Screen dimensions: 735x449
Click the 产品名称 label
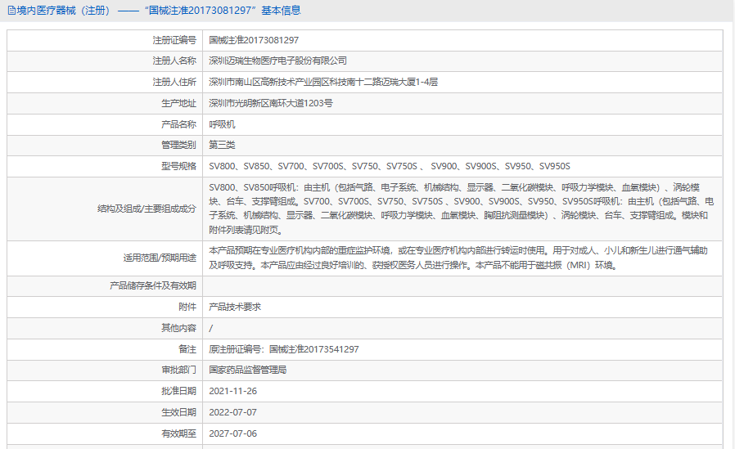[x=178, y=124]
